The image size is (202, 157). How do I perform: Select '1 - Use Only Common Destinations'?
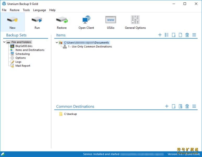(90, 47)
